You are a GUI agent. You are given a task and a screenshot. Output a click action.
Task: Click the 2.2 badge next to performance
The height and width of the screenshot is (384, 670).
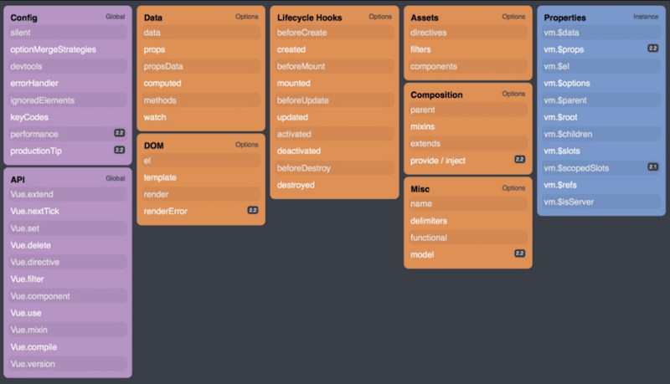coord(120,133)
